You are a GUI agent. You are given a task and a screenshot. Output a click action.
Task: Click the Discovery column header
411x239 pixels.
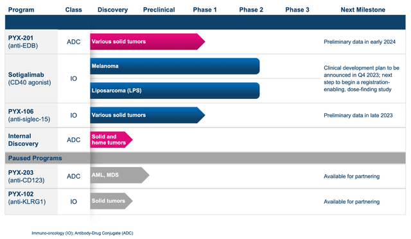pos(113,10)
